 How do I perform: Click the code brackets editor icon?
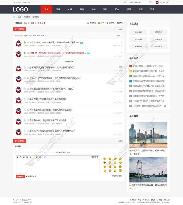(x=34, y=157)
